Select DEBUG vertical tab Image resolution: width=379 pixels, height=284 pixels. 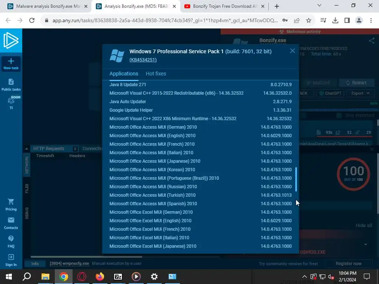point(27,213)
